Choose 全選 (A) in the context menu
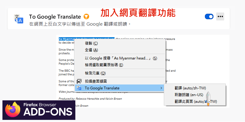The image size is (245, 122). pyautogui.click(x=91, y=50)
